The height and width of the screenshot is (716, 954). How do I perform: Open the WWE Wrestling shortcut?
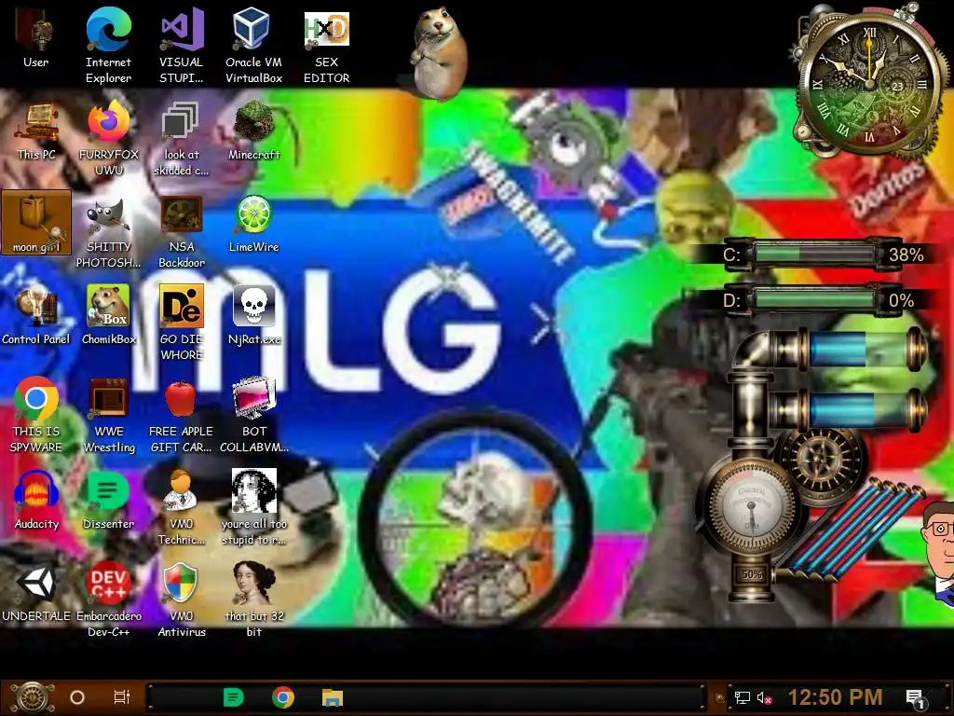pyautogui.click(x=108, y=415)
